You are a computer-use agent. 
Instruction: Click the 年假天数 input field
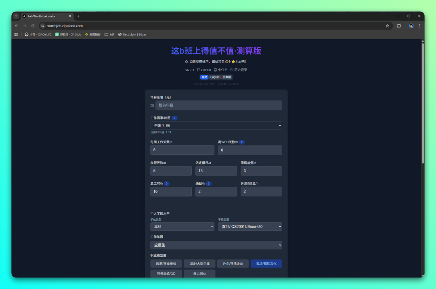171,171
